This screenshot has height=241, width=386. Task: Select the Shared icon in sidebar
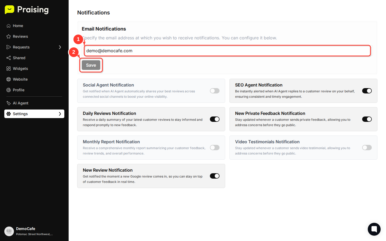click(x=9, y=58)
